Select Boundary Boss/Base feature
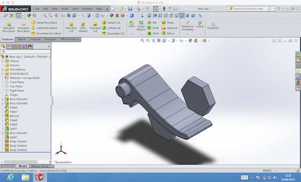Screen dimensions: 301x182 [46, 34]
